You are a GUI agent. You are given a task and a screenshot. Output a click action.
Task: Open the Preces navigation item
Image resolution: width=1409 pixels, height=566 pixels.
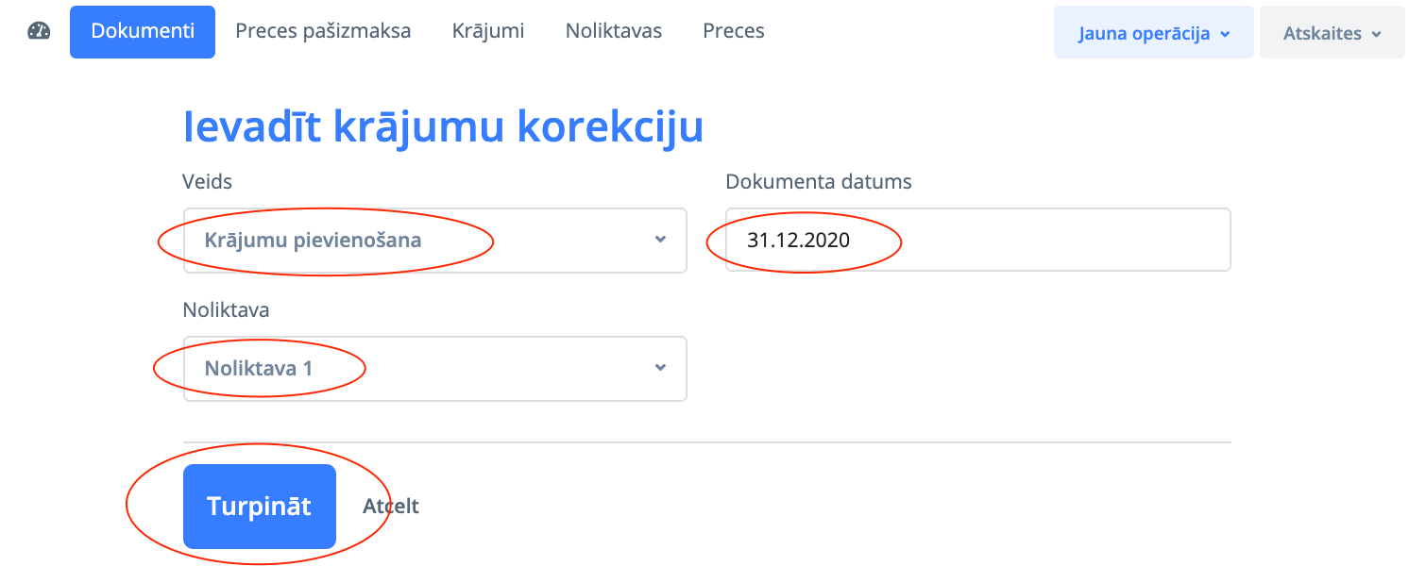pyautogui.click(x=734, y=31)
